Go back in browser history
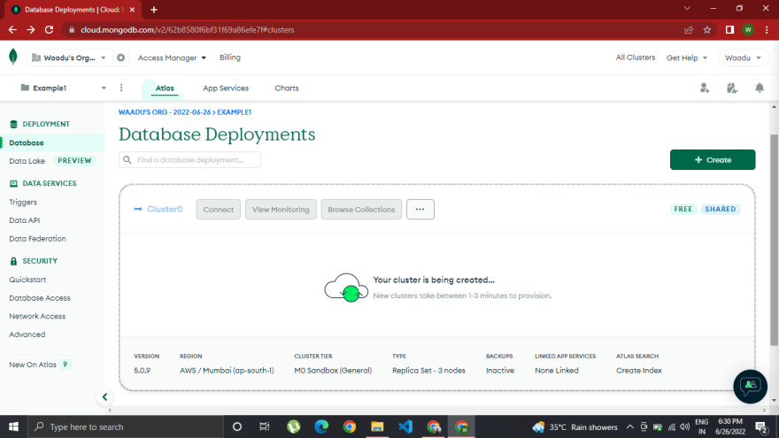Image resolution: width=779 pixels, height=438 pixels. pyautogui.click(x=12, y=30)
